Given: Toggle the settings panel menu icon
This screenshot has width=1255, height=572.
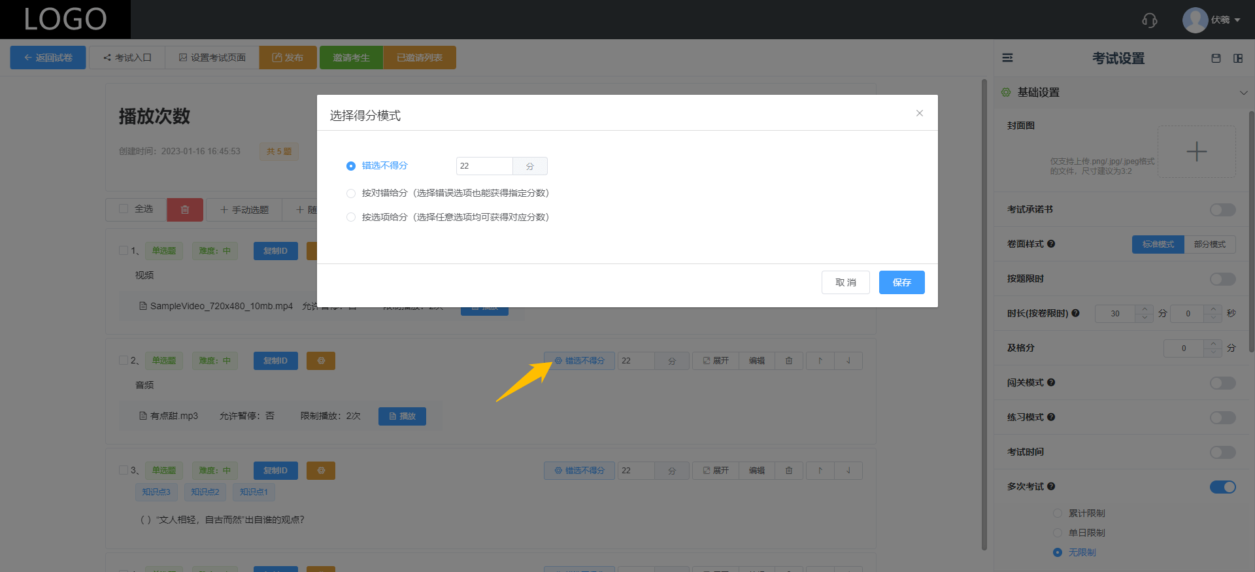Looking at the screenshot, I should (1008, 58).
